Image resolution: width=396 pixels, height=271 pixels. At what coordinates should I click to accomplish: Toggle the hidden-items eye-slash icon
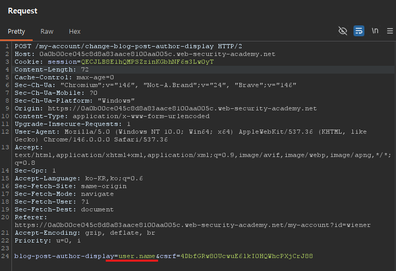click(x=343, y=31)
